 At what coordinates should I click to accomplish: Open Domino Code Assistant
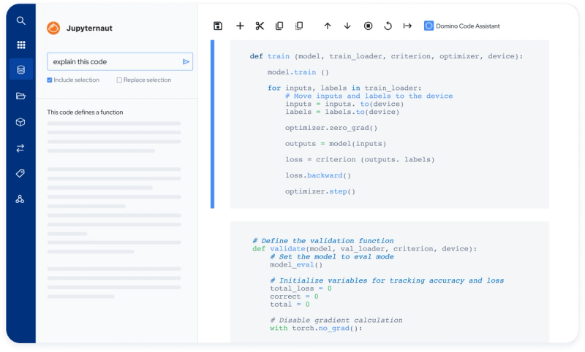462,26
